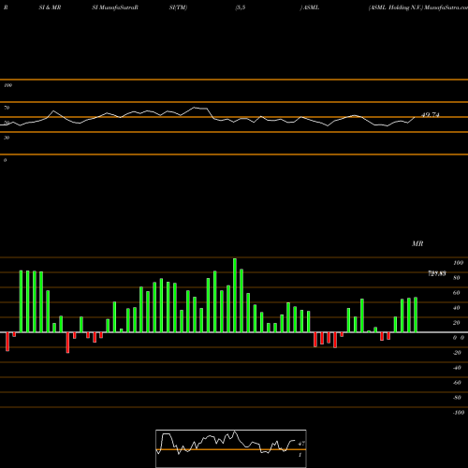Click the RSI current value 49.74
The image size is (468, 468).
tap(431, 115)
